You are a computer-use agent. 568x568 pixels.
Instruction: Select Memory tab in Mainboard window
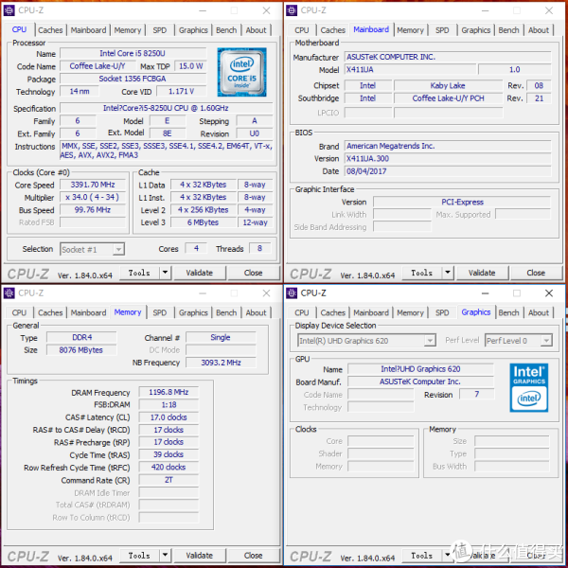(410, 30)
